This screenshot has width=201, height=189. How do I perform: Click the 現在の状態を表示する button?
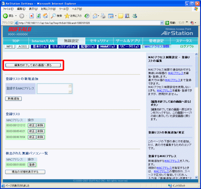(25, 172)
